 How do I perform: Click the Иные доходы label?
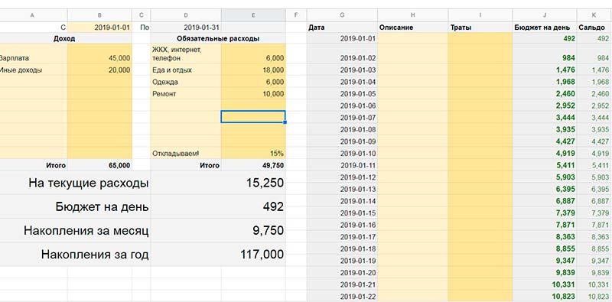pos(34,70)
